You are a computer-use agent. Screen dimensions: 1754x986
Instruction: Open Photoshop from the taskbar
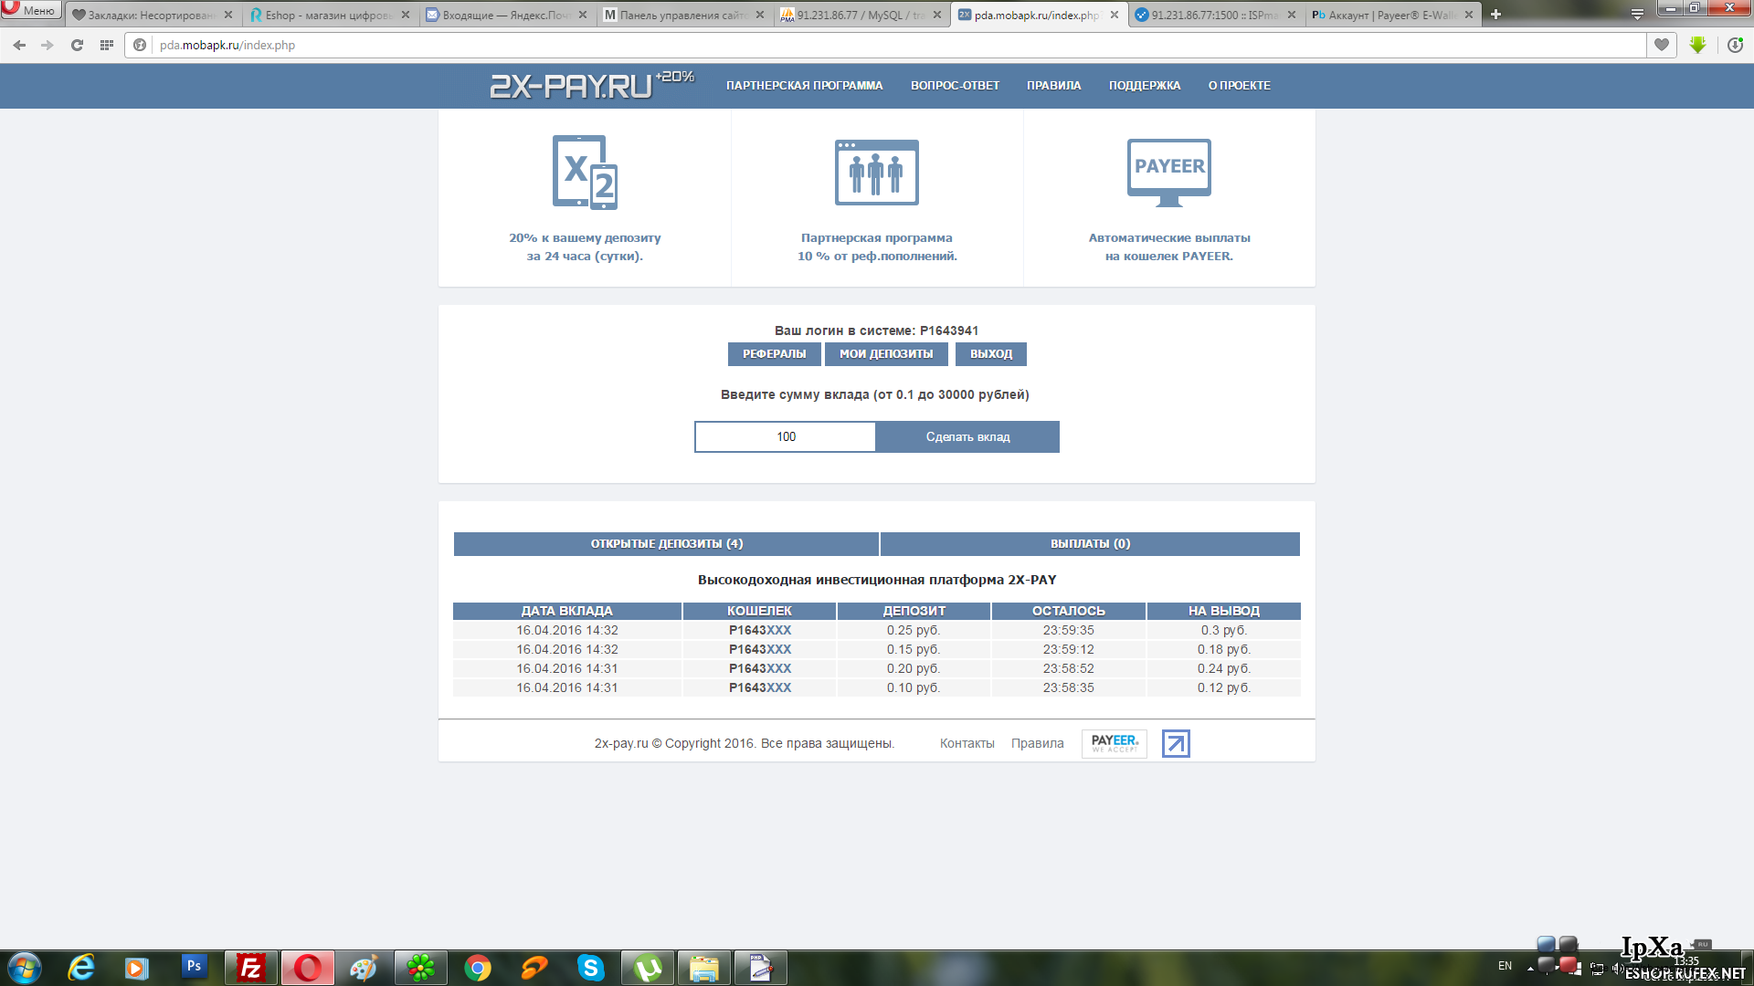point(194,967)
